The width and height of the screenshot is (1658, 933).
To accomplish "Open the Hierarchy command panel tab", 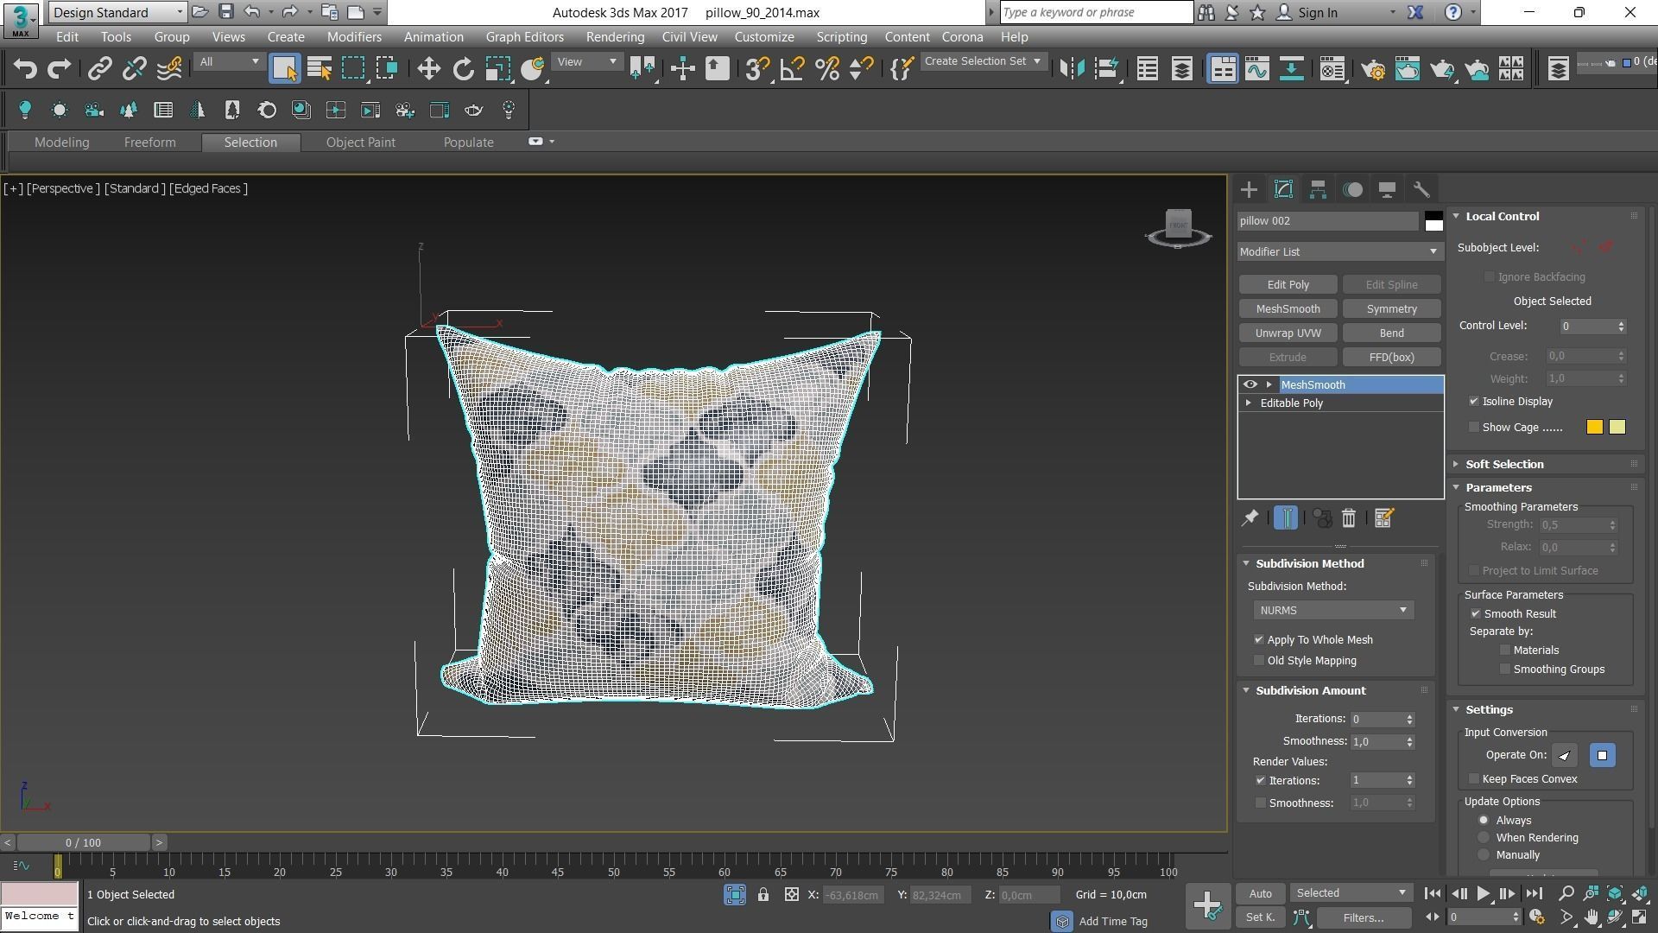I will click(1318, 189).
